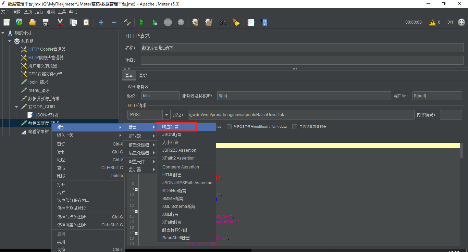Click the Clear results broom icon

pyautogui.click(x=196, y=22)
